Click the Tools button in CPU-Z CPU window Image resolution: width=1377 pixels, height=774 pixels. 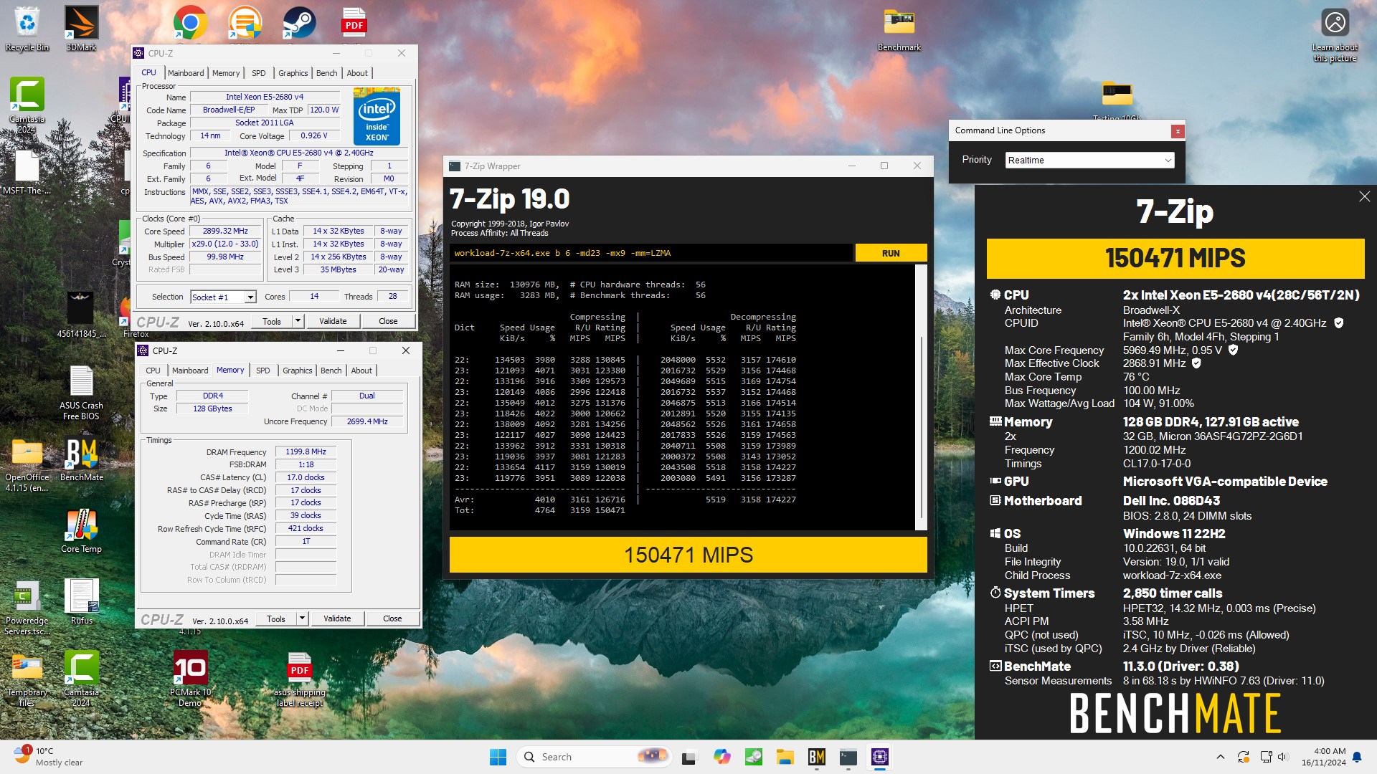[x=272, y=321]
